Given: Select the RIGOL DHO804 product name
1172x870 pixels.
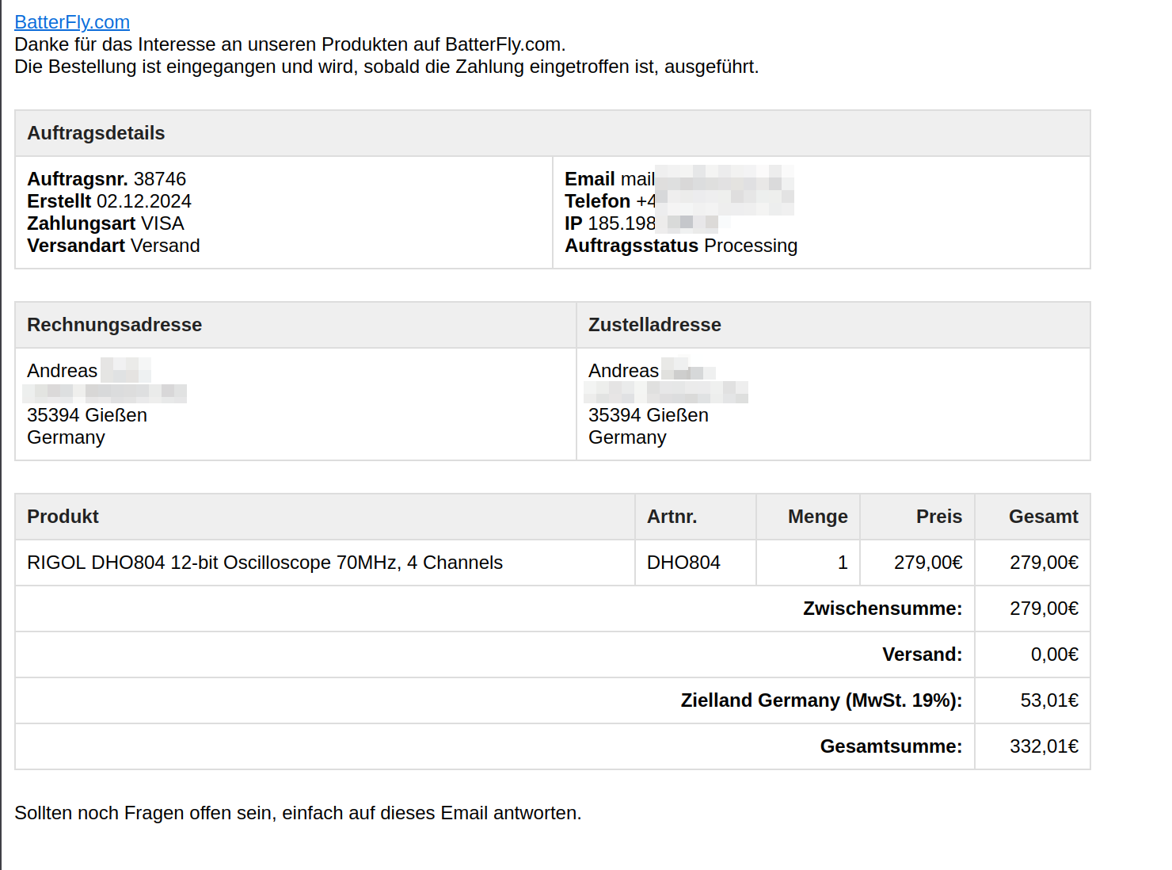Looking at the screenshot, I should pyautogui.click(x=264, y=563).
